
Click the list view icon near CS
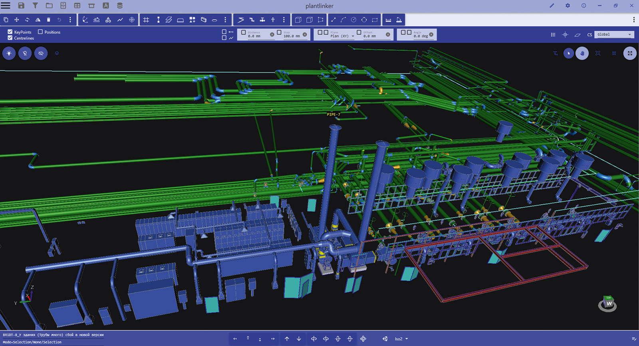553,35
